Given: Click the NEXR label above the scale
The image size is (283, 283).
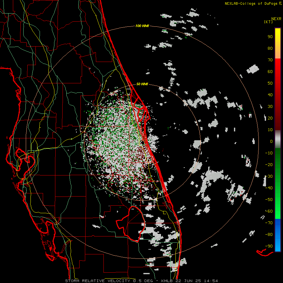Looking at the screenshot, I should coord(276,19).
